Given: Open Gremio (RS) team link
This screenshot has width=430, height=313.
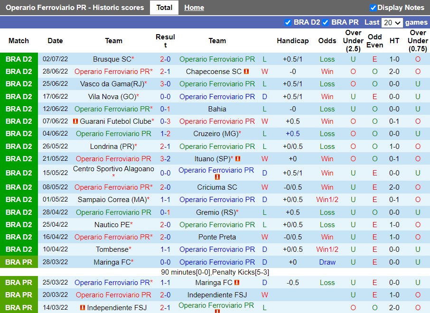Looking at the screenshot, I should click(x=215, y=212).
